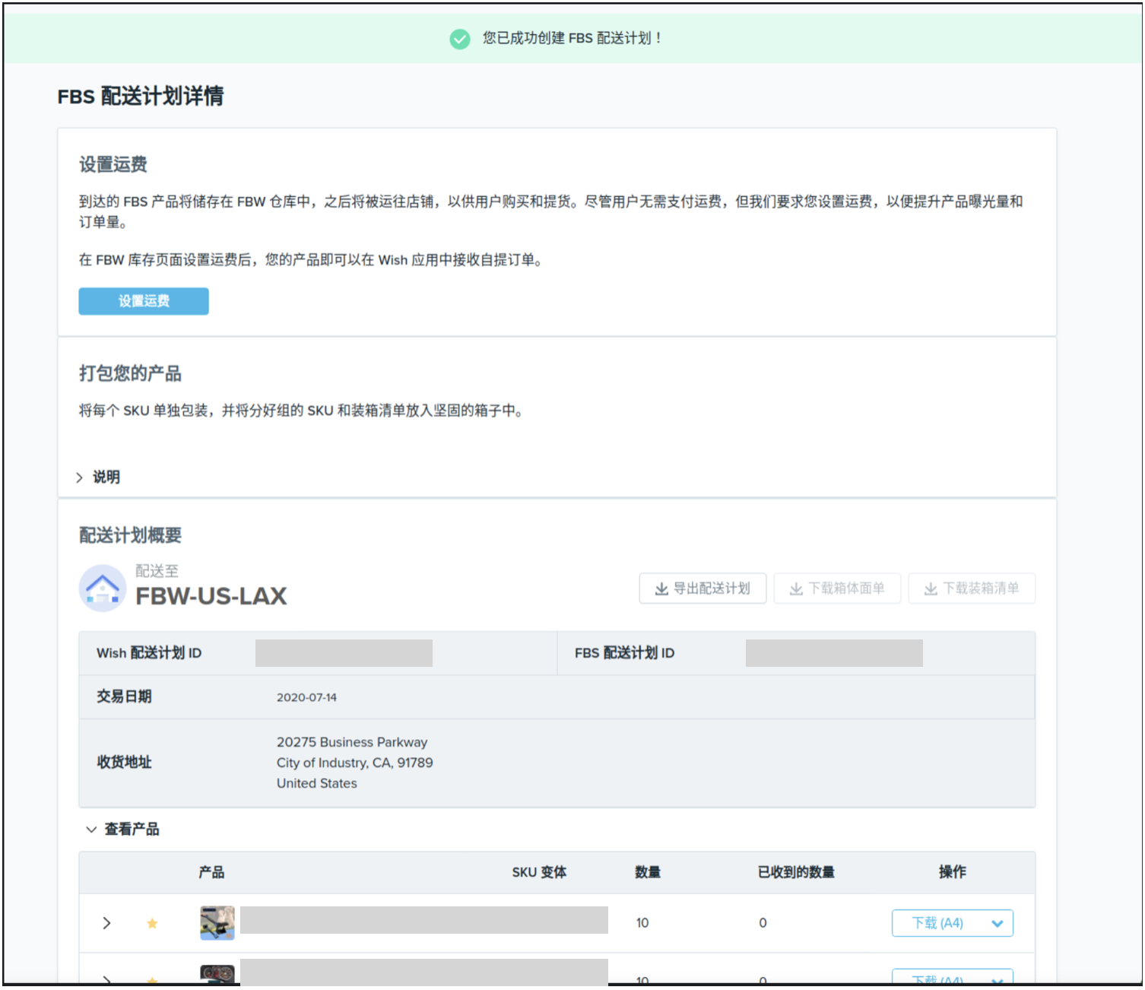Click the FBS 配送计划详情 page heading
This screenshot has width=1145, height=990.
(x=141, y=97)
